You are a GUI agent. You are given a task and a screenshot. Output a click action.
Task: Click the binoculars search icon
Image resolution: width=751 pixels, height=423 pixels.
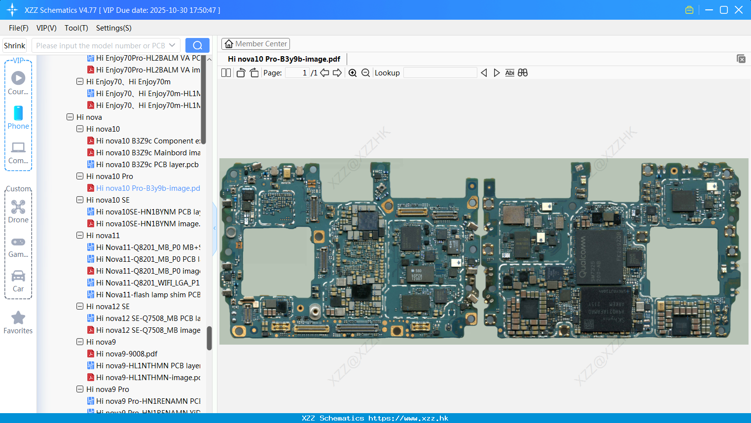523,73
